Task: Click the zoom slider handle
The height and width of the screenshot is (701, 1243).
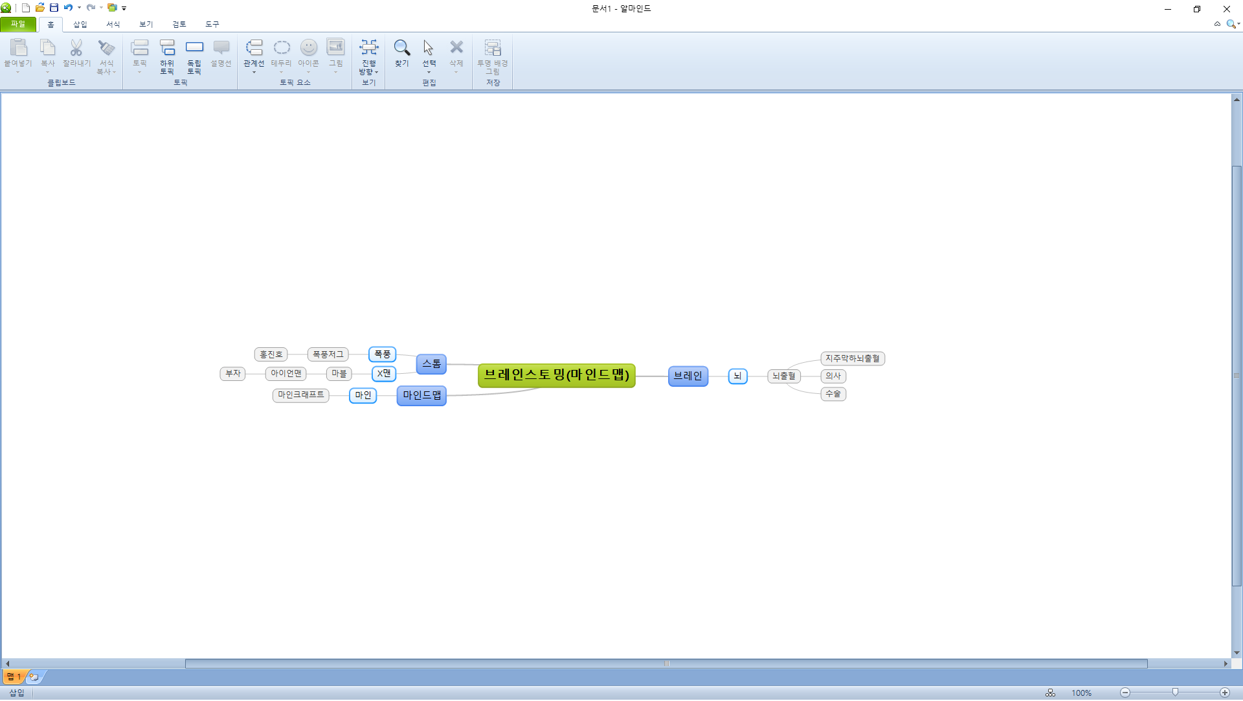Action: coord(1175,693)
